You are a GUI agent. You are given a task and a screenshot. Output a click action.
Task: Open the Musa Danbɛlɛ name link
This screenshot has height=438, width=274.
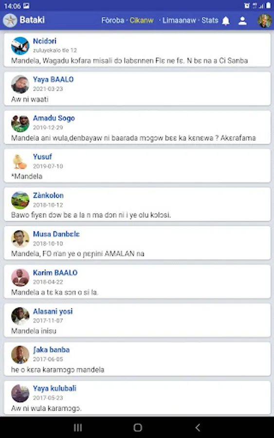pos(56,234)
